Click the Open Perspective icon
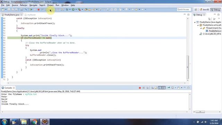 [196, 10]
